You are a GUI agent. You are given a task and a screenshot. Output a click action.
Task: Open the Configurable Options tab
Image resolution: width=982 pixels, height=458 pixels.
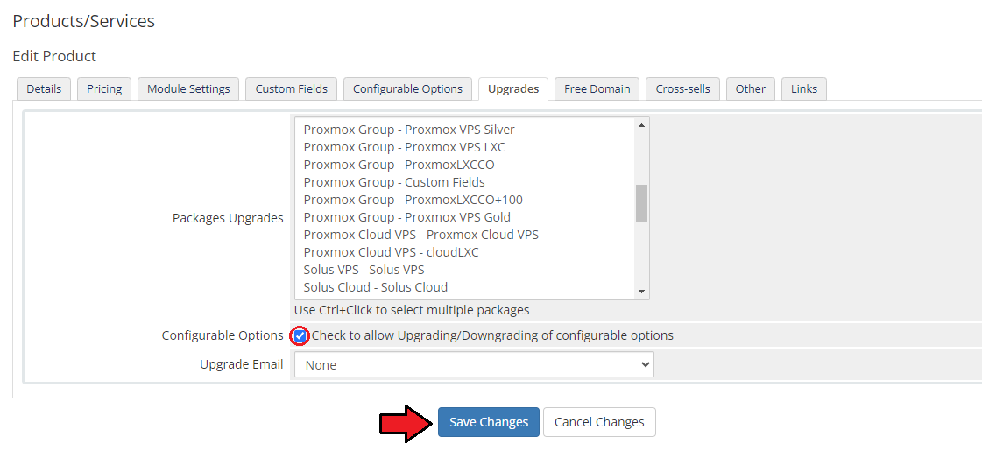tap(407, 88)
